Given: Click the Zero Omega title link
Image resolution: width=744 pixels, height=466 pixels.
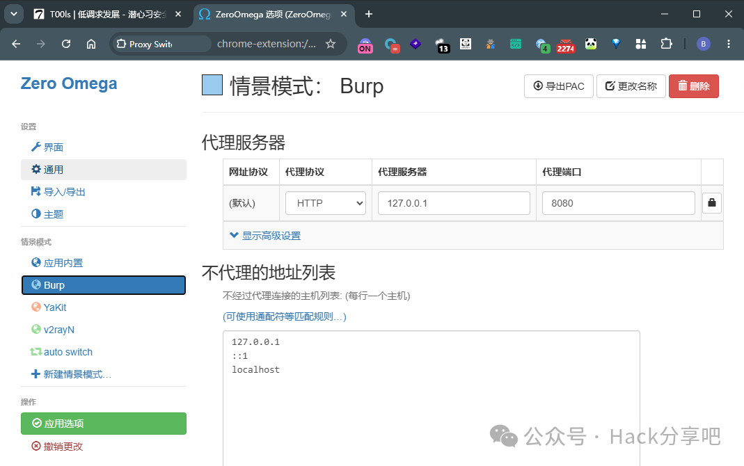Looking at the screenshot, I should (x=69, y=83).
